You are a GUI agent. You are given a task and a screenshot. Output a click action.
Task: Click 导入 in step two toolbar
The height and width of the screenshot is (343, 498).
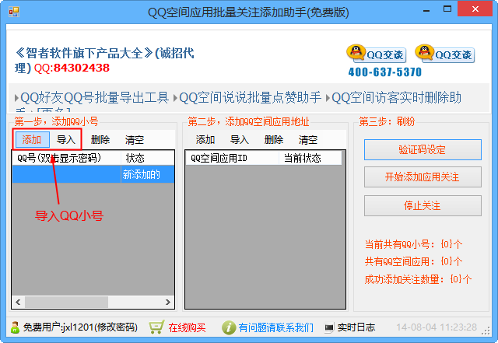pos(240,140)
